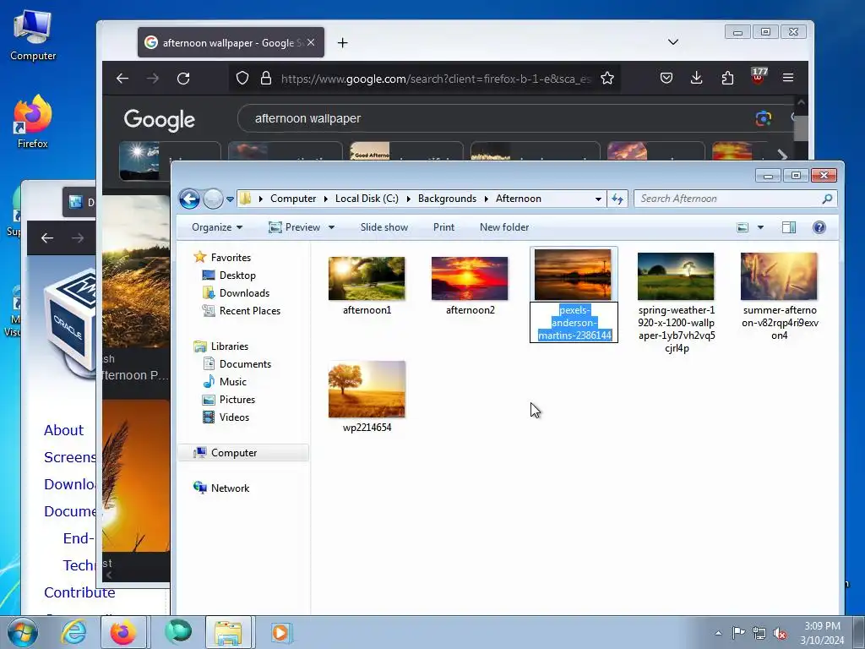Open the Music library
Screen dimensions: 865x649
225,382
